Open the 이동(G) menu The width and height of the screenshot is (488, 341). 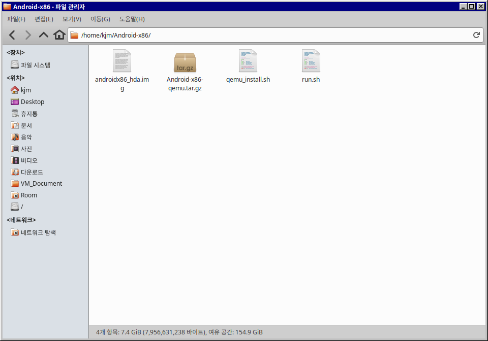point(100,19)
